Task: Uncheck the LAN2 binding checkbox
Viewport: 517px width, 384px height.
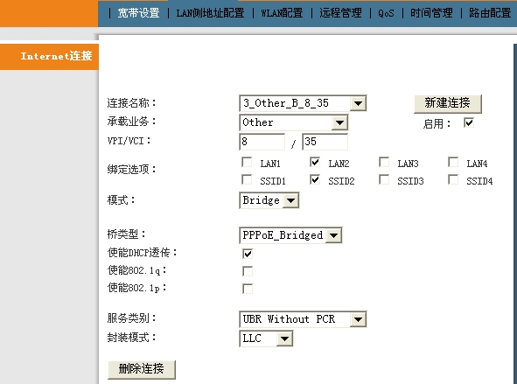Action: coord(315,162)
